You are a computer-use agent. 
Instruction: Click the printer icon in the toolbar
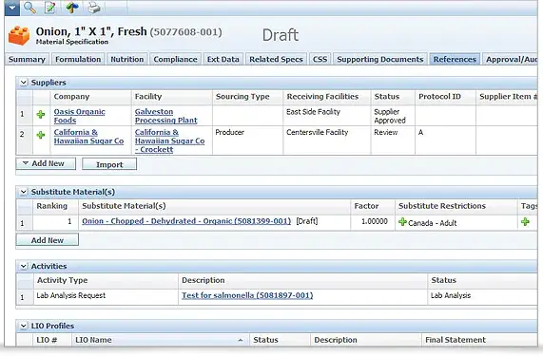point(93,8)
